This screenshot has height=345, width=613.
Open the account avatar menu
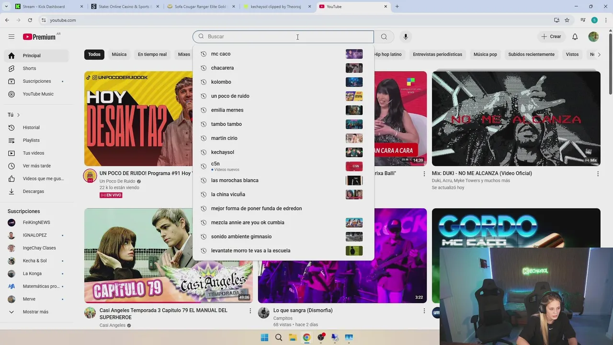tap(593, 36)
